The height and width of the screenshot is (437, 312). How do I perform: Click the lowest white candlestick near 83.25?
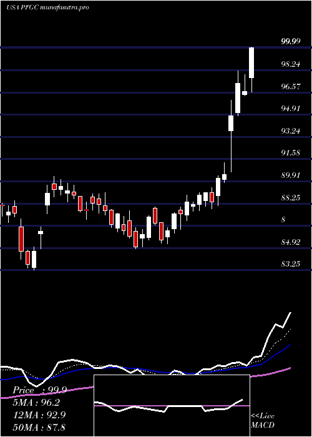34,258
